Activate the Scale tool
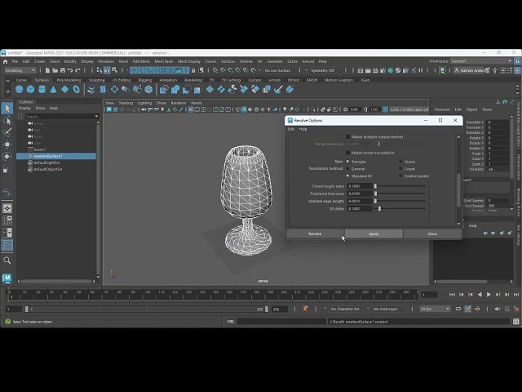Viewport: 522px width, 392px height. point(7,169)
